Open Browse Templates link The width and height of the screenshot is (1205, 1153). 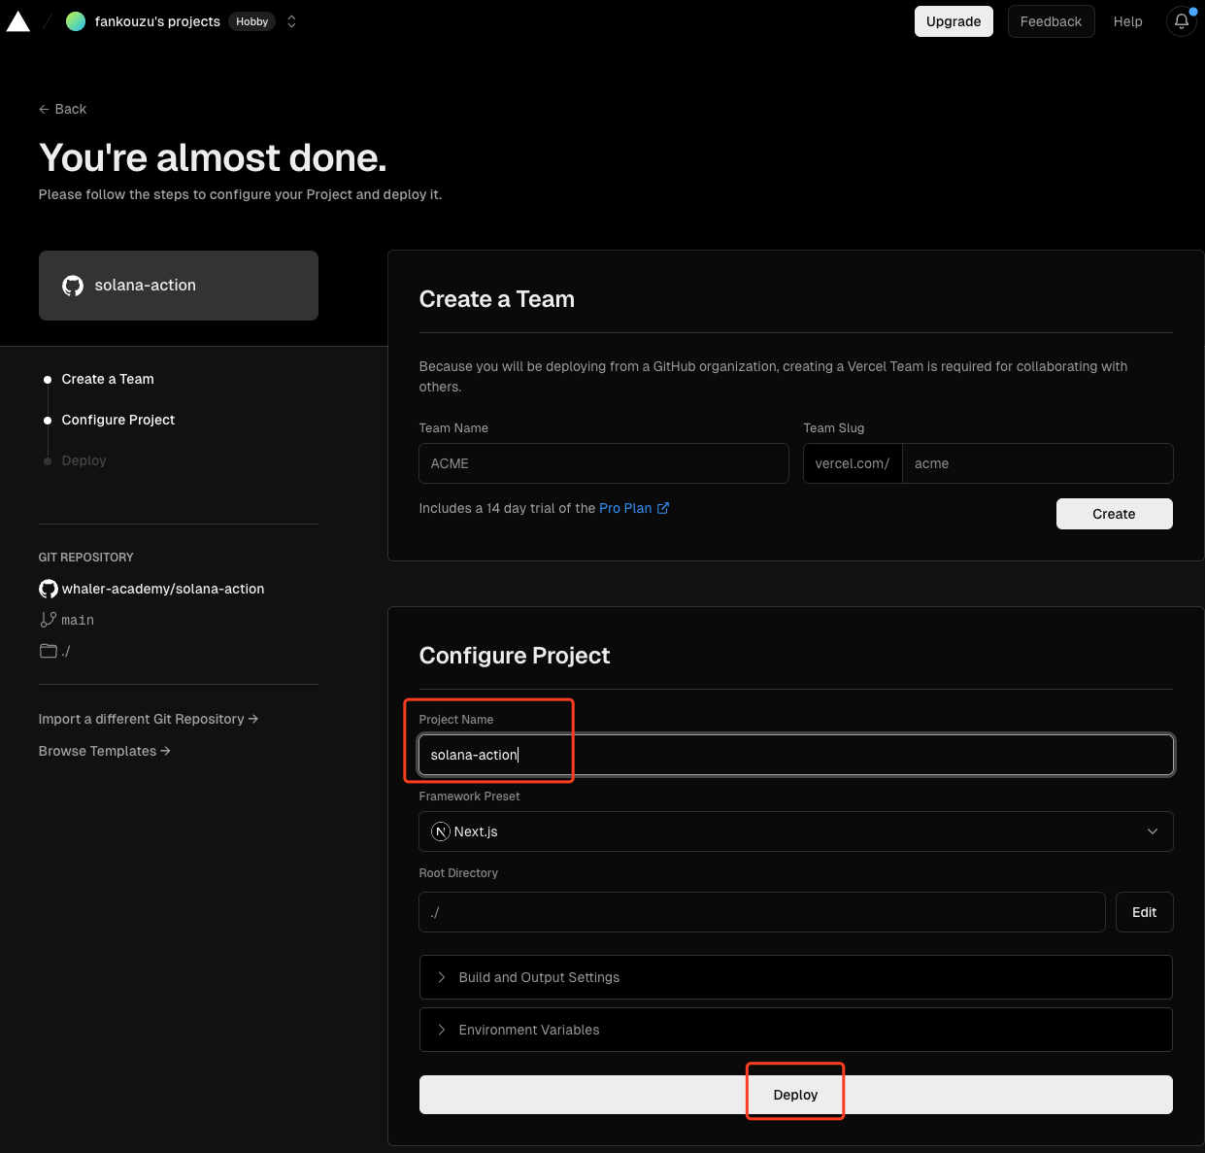[104, 751]
